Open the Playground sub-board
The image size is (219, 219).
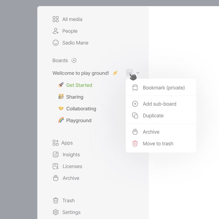tap(79, 120)
